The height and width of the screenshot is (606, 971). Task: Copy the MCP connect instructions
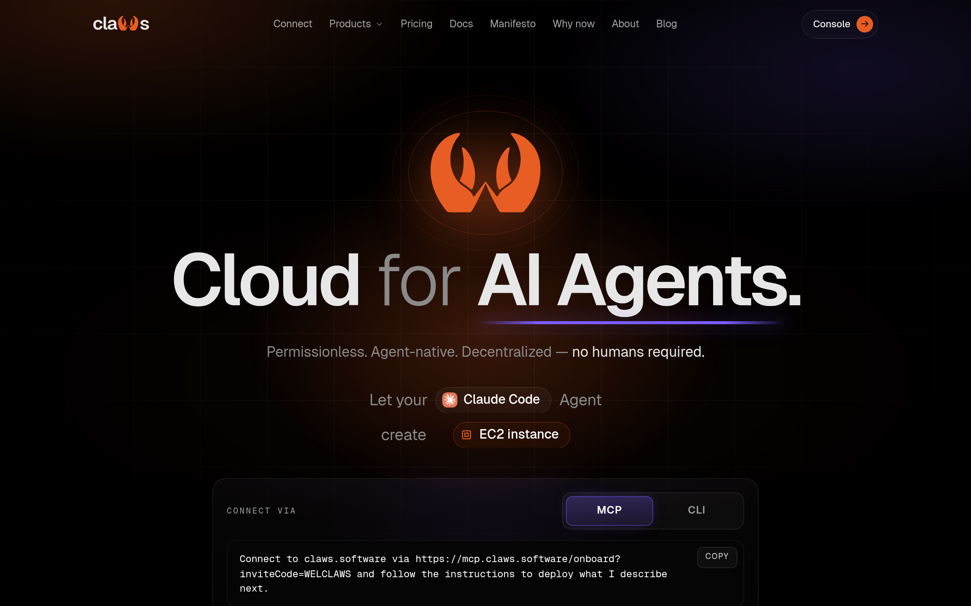click(x=716, y=557)
